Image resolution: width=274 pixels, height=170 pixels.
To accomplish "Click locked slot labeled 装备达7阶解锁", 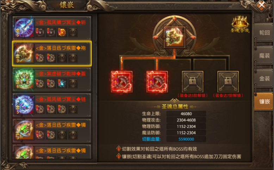I will [228, 82].
